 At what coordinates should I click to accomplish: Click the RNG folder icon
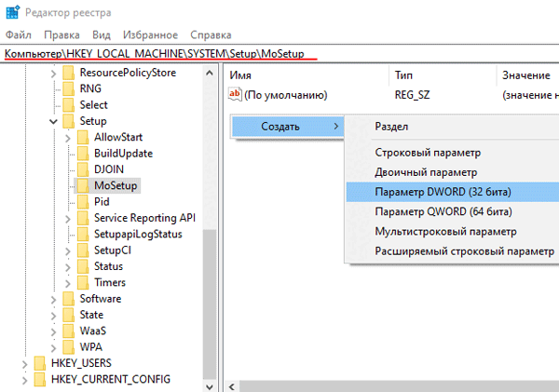68,88
